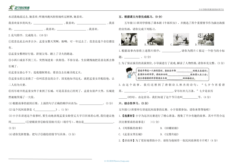Screen dimensions: 236x167
Task: Choose option A《列那狐的故事》
Action: (x=131, y=128)
